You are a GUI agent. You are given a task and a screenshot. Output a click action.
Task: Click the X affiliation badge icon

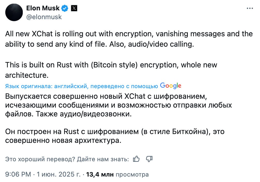[x=74, y=9]
